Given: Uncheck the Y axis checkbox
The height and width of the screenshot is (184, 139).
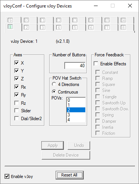Looking at the screenshot, I should coord(17,71).
